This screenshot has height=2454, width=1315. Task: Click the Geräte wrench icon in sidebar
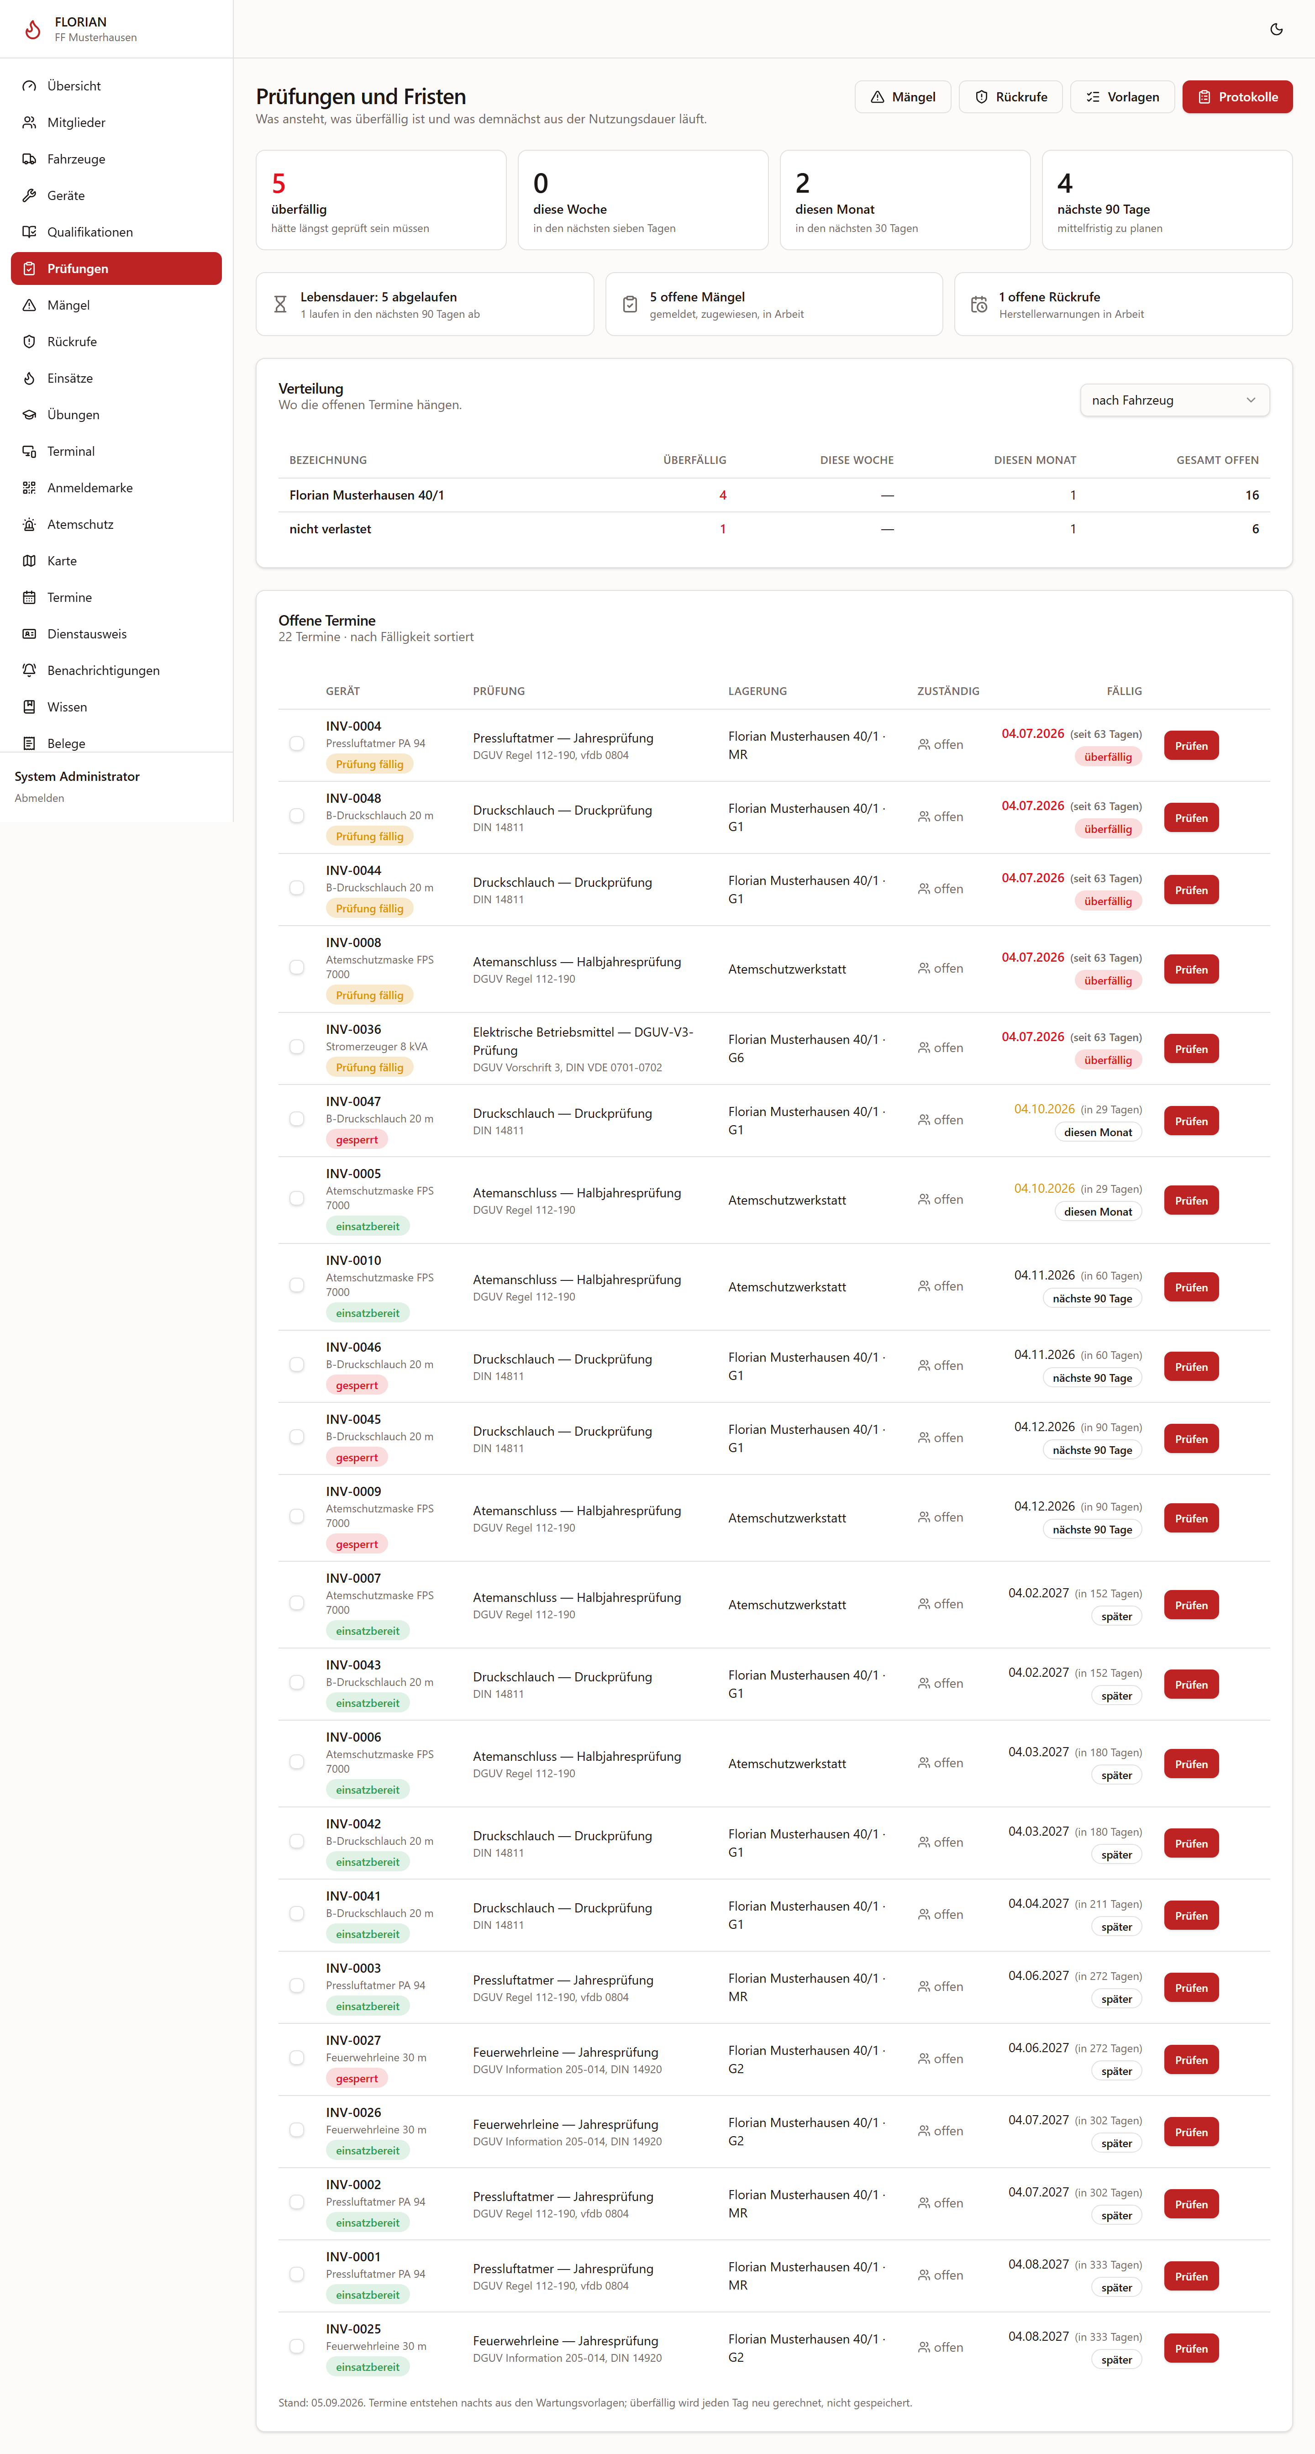point(30,195)
